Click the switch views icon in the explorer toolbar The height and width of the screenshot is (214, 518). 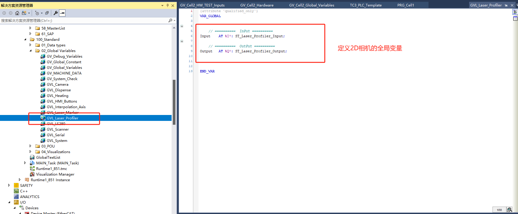coord(24,13)
